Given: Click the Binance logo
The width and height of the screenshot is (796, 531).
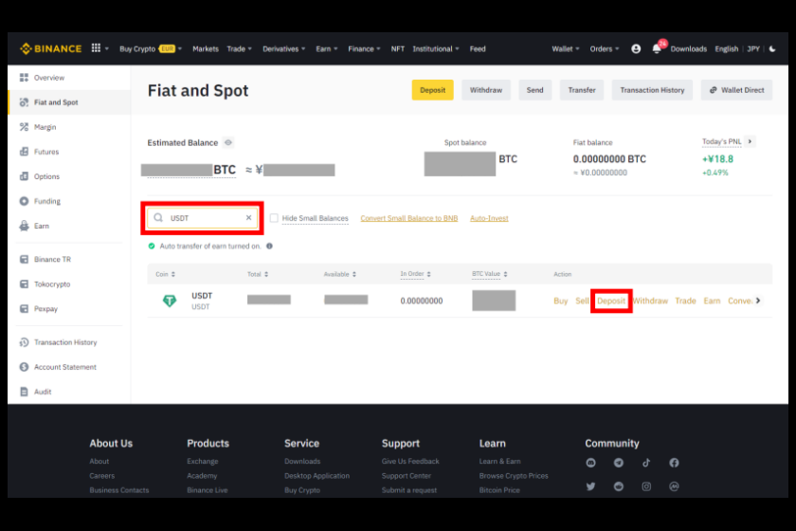Looking at the screenshot, I should point(50,48).
